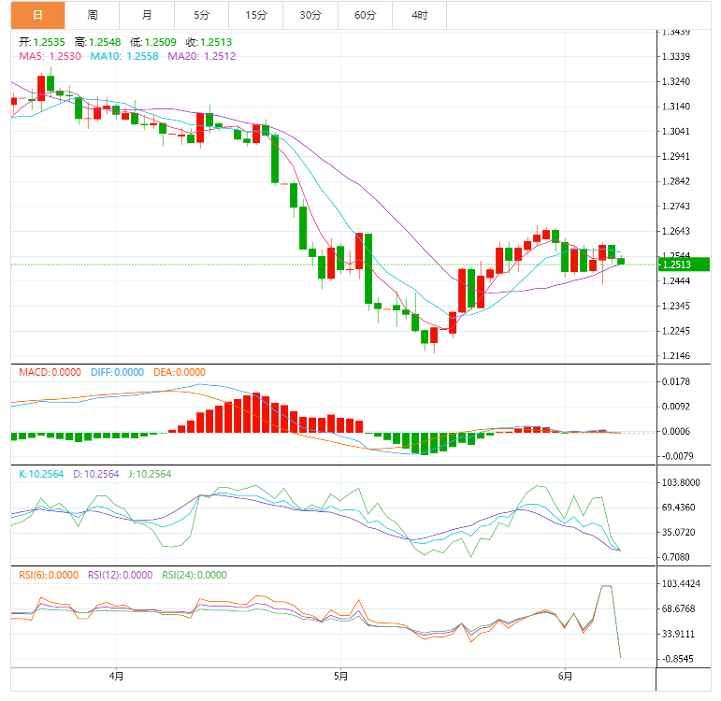Switch to the 15分 timeframe tab
The height and width of the screenshot is (701, 721).
coord(256,15)
